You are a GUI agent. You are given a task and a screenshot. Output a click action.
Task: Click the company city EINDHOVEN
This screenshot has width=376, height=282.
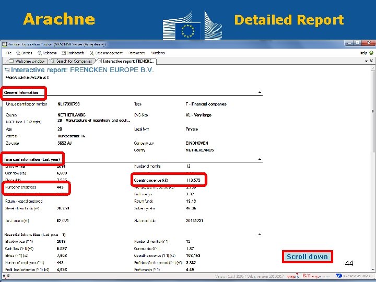pos(197,143)
